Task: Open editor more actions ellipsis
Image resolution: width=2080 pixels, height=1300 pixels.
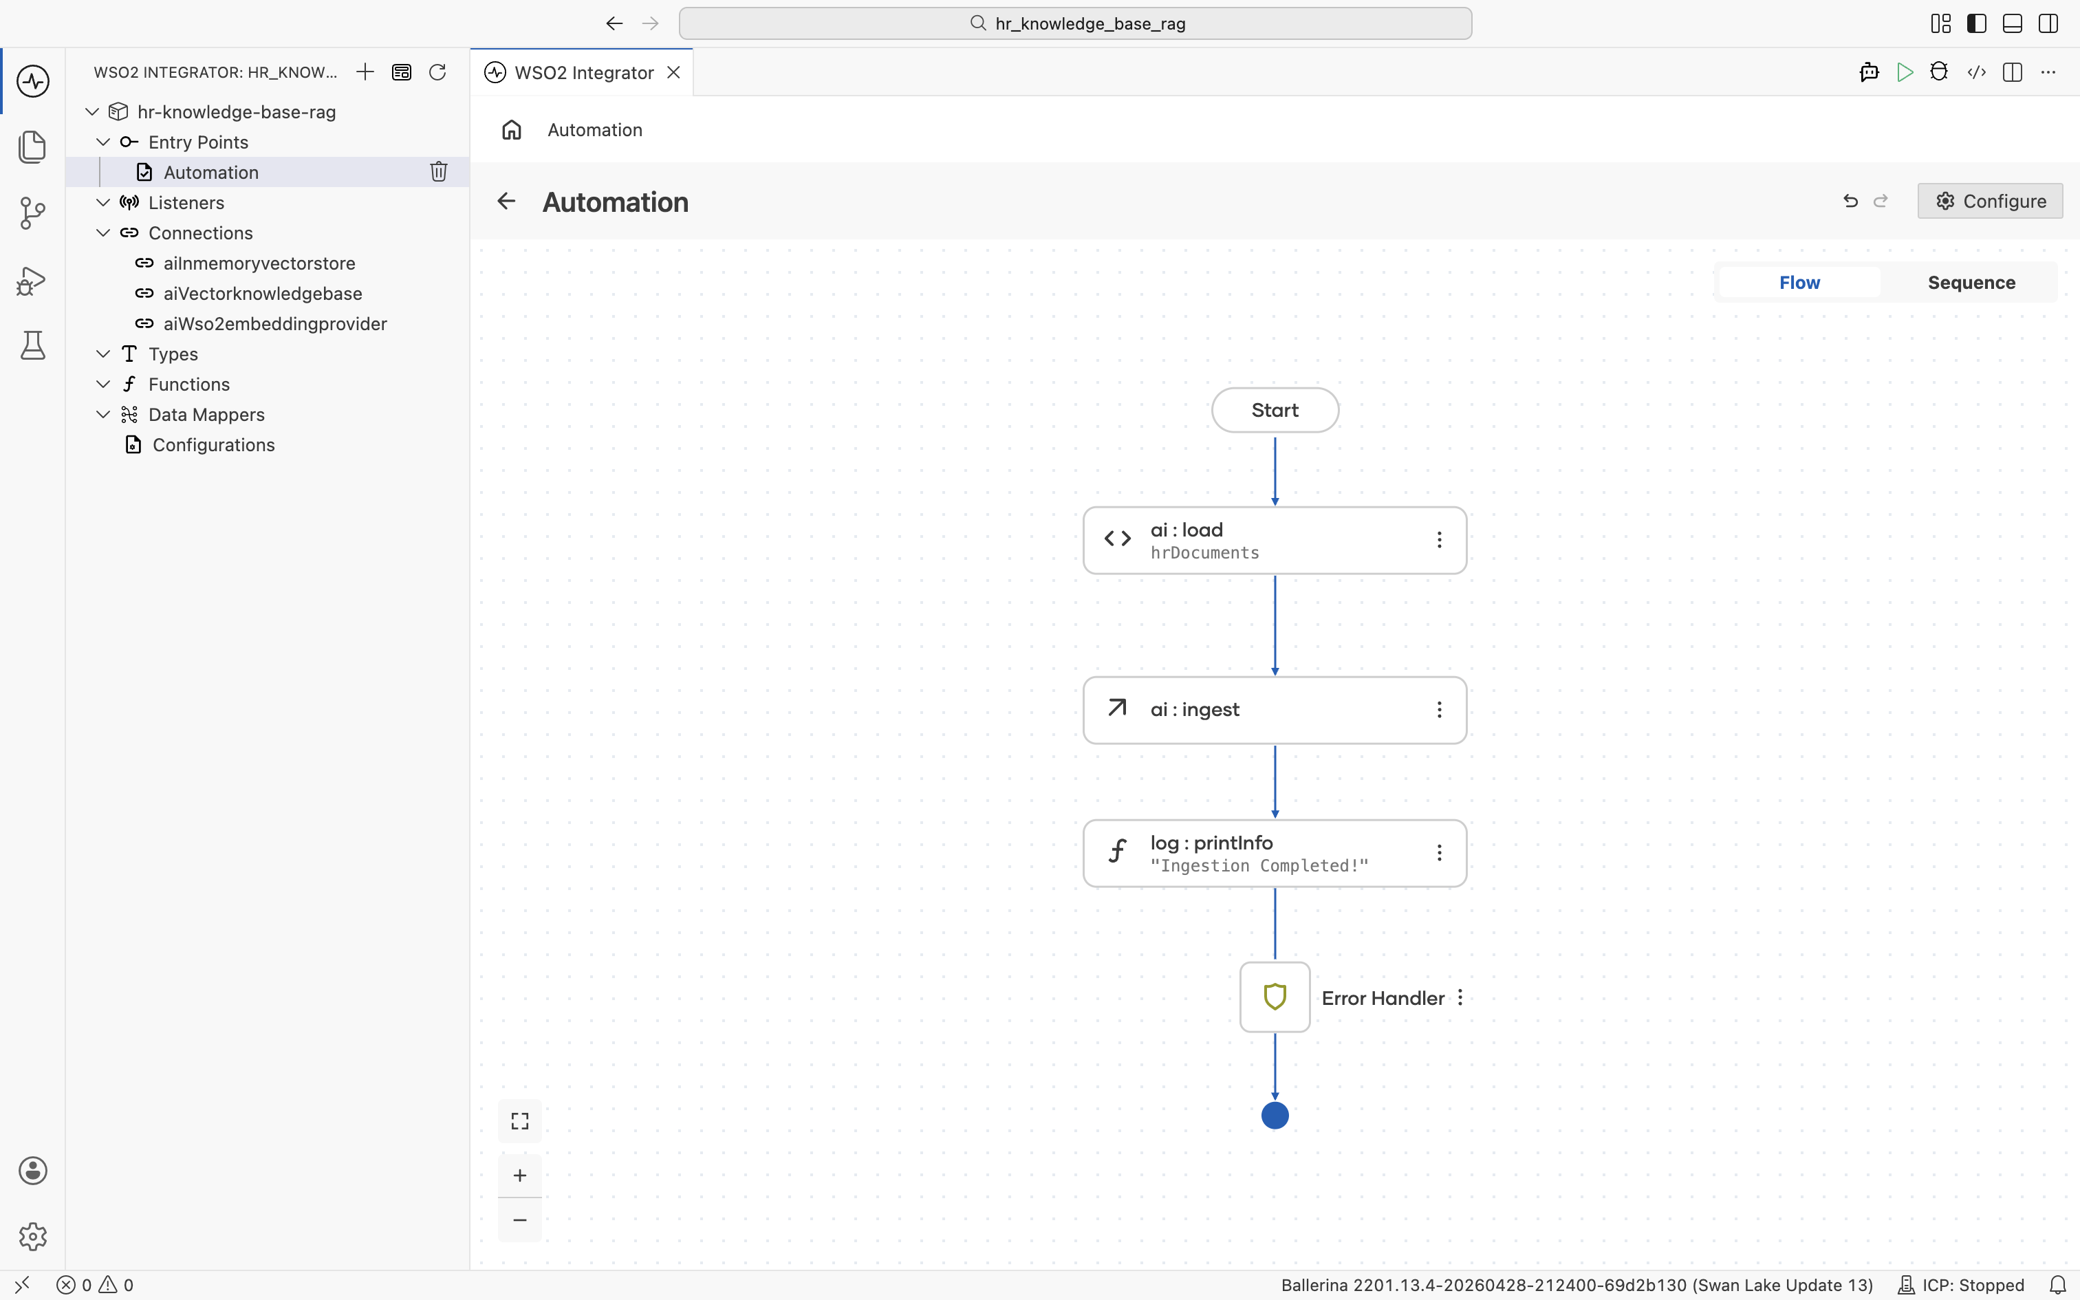Action: [2048, 72]
